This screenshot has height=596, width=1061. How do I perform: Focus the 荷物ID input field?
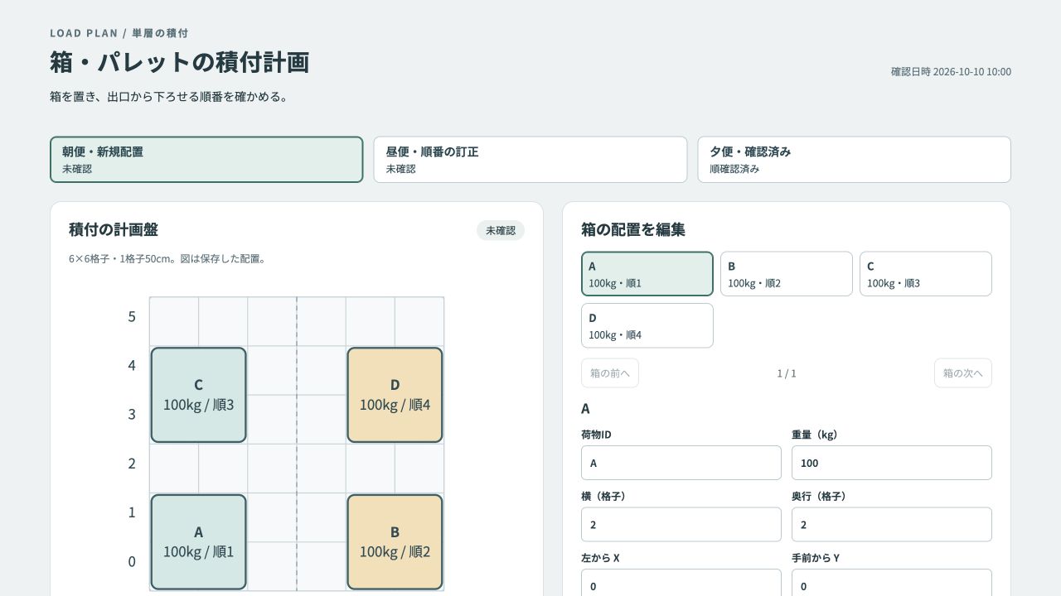(x=681, y=463)
